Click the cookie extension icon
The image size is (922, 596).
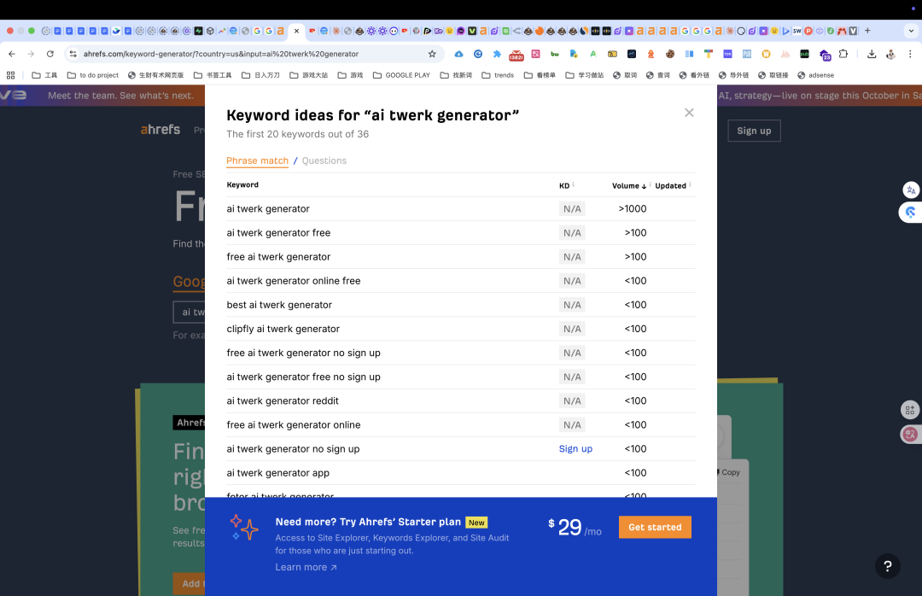pos(670,54)
